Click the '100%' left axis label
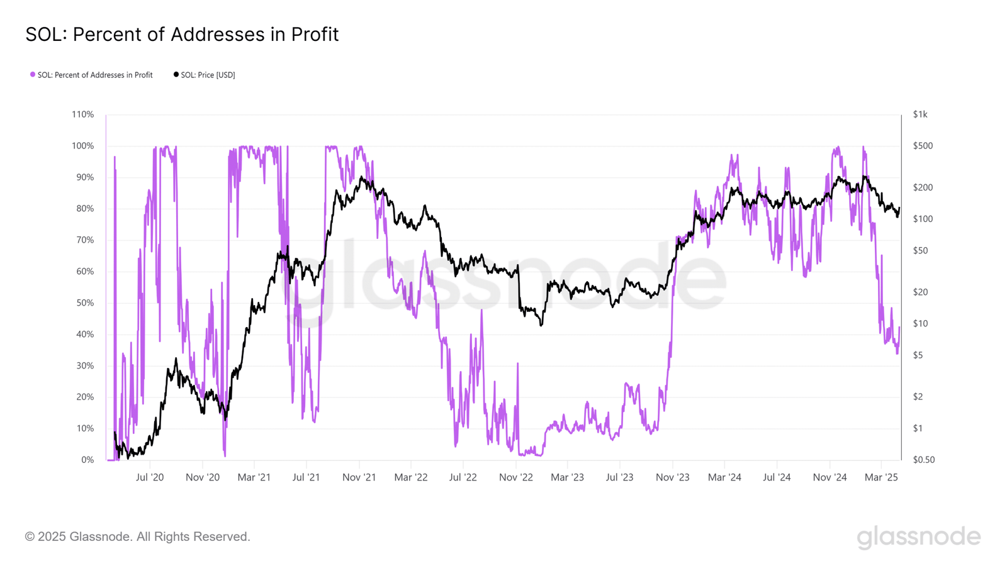 [82, 146]
